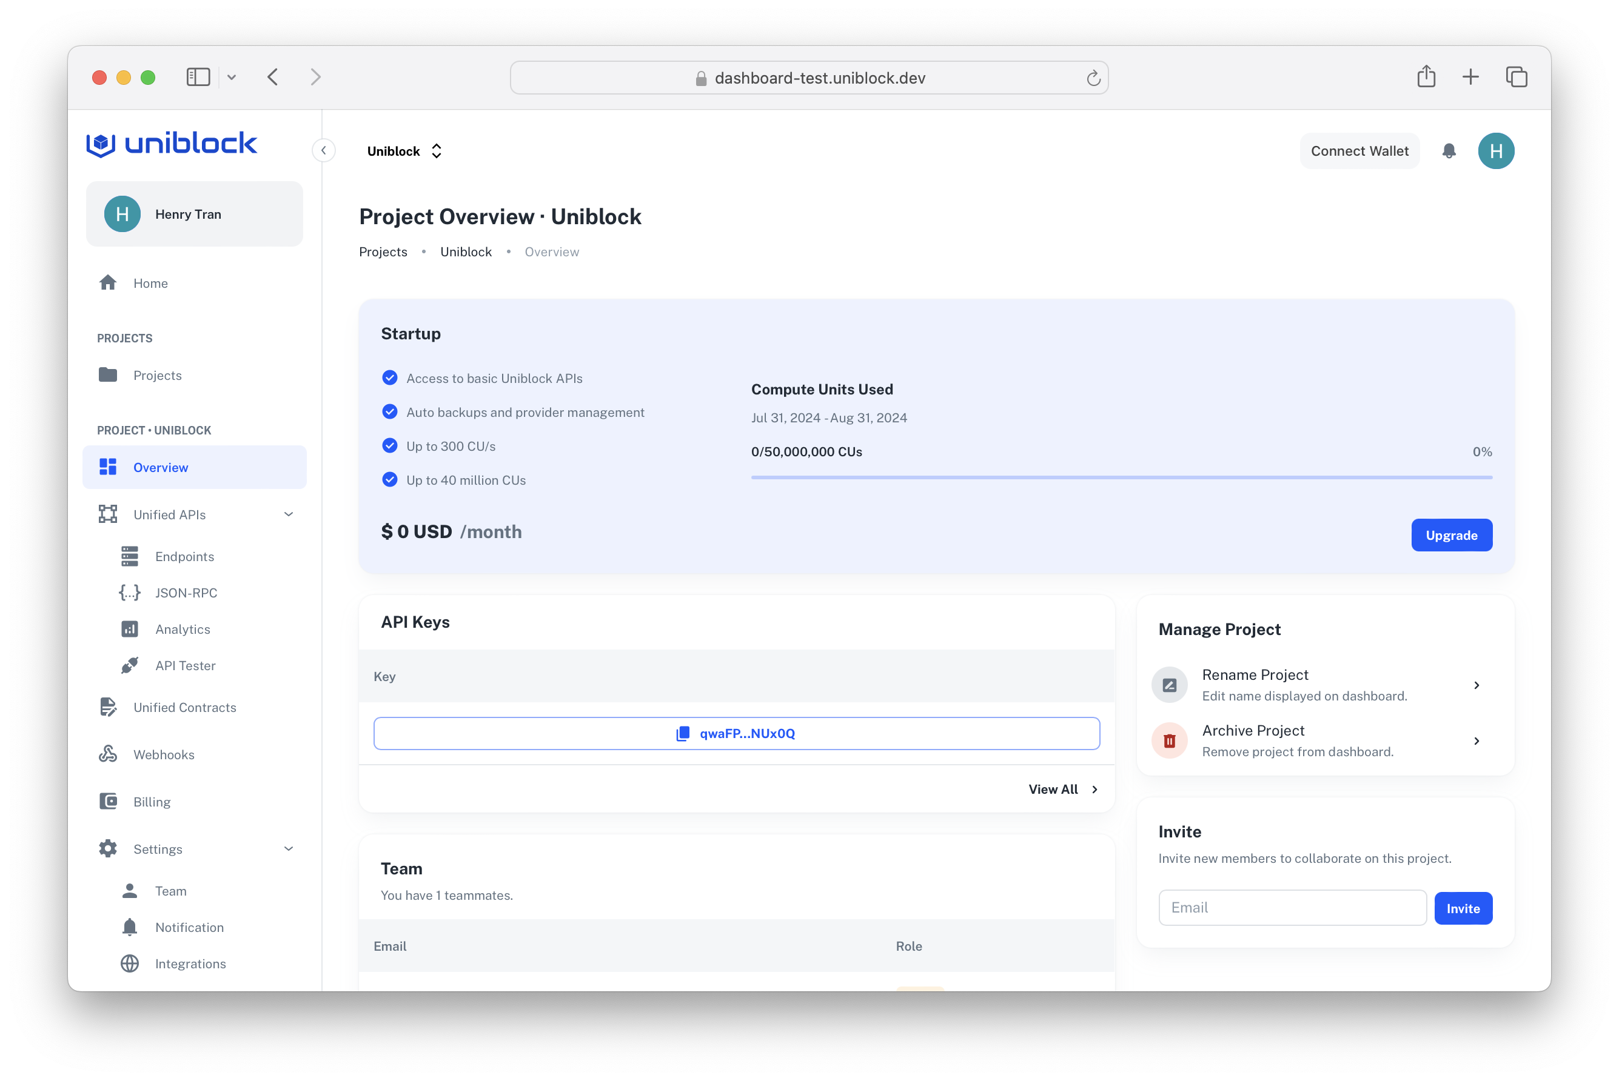
Task: Click the bell notification icon
Action: [1449, 151]
